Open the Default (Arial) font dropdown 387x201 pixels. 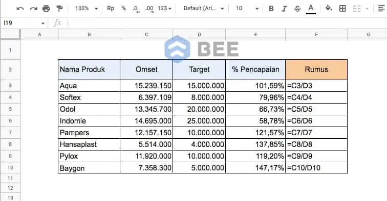204,9
